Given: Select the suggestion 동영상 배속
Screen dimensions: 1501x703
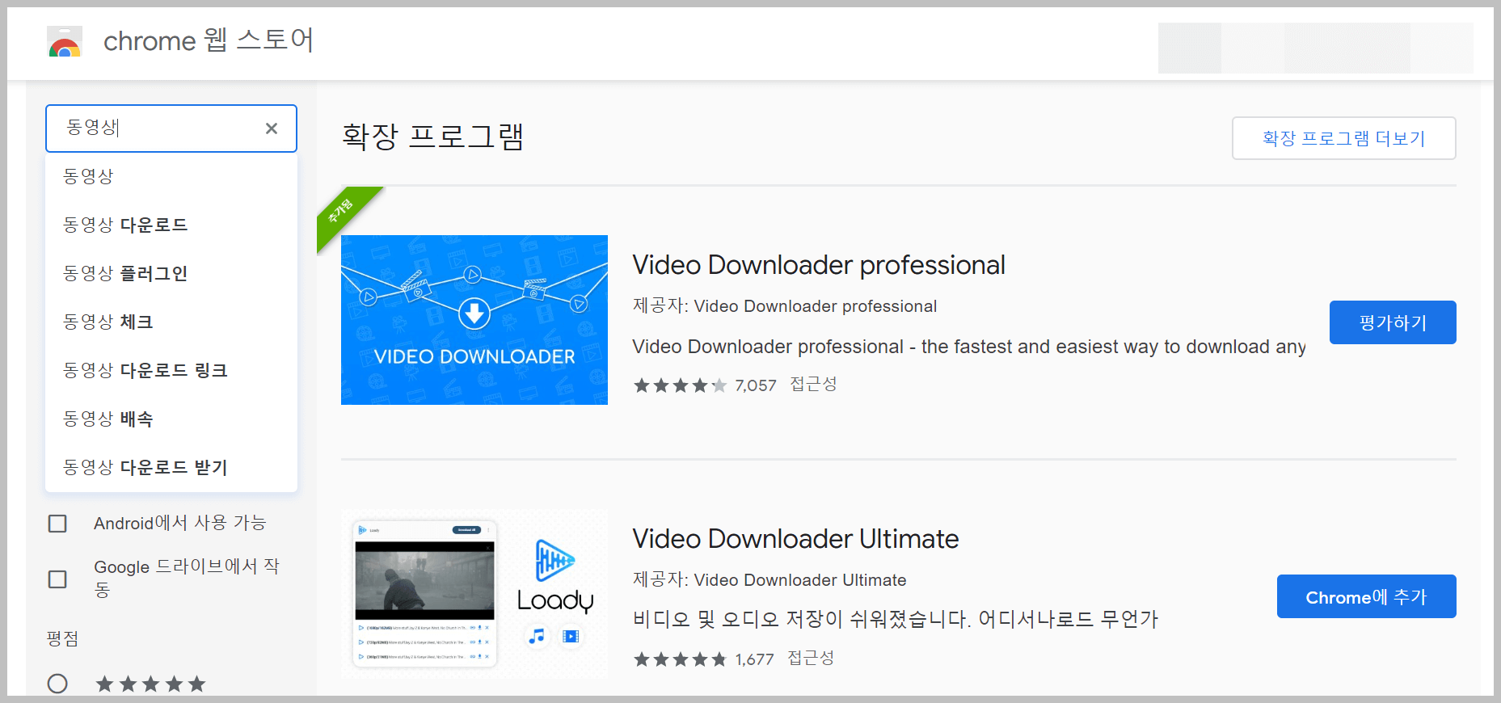Looking at the screenshot, I should pyautogui.click(x=171, y=419).
